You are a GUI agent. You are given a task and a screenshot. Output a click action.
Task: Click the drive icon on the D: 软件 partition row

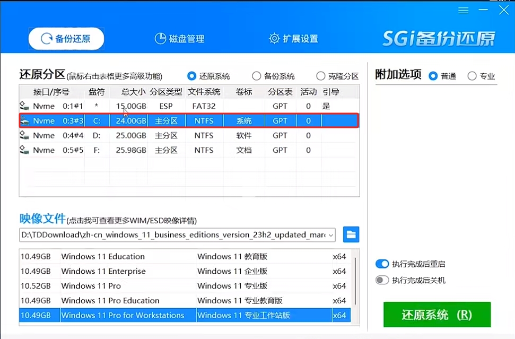[24, 135]
